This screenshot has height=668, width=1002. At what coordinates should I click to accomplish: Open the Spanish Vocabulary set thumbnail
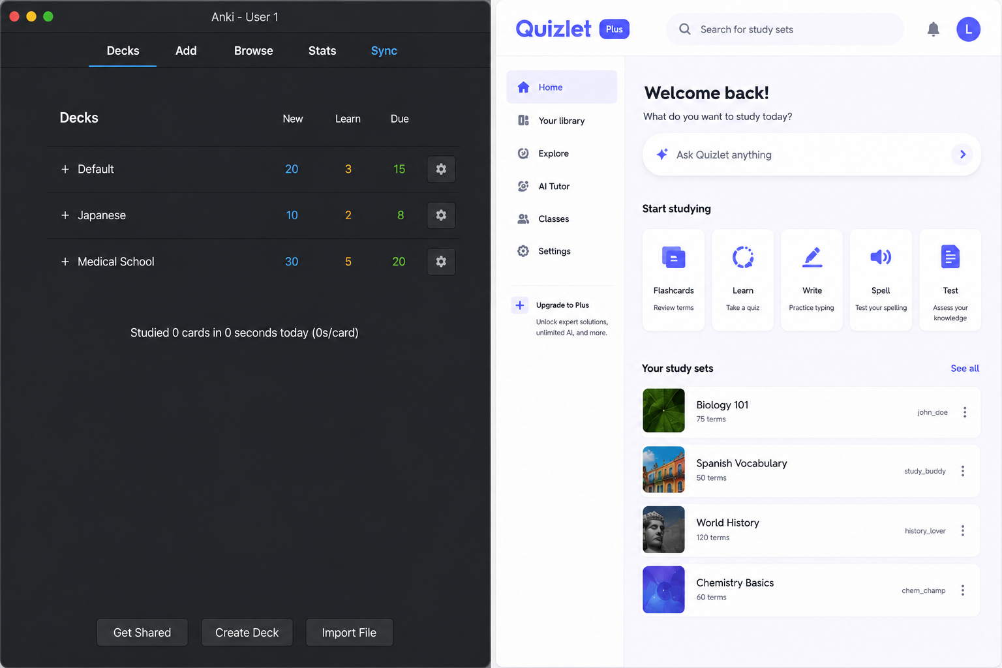tap(663, 470)
